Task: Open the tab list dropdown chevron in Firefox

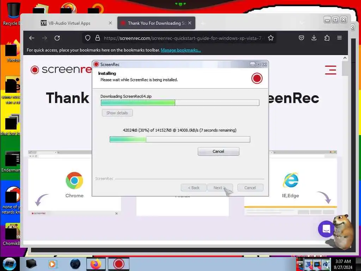Action: tap(302, 23)
